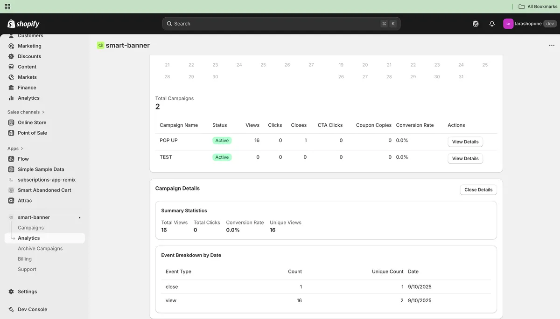Open the Flow app icon
The height and width of the screenshot is (319, 560).
coord(11,159)
